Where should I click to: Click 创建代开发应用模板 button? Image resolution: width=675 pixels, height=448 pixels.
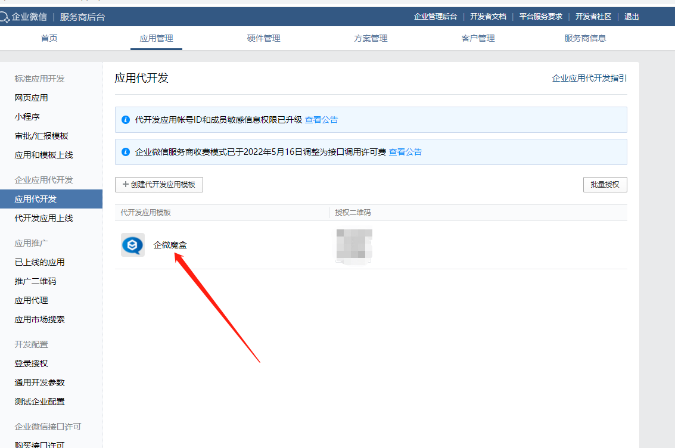pos(159,185)
